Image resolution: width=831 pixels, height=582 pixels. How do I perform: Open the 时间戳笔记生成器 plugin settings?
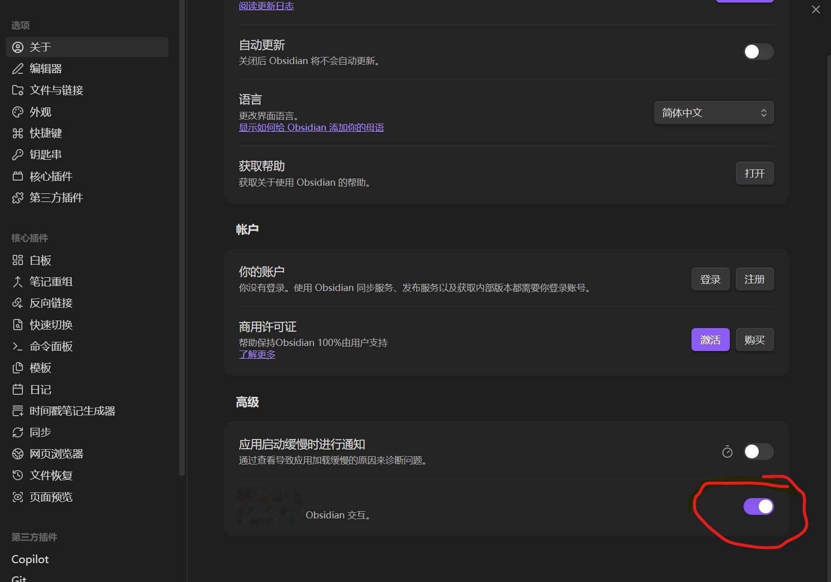pyautogui.click(x=87, y=411)
